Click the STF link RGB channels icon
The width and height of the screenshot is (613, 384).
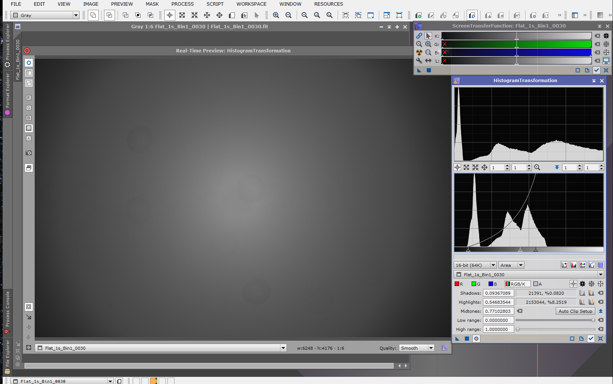419,36
